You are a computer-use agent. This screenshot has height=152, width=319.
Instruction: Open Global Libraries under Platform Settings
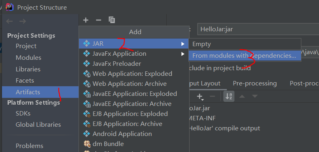tap(40, 125)
